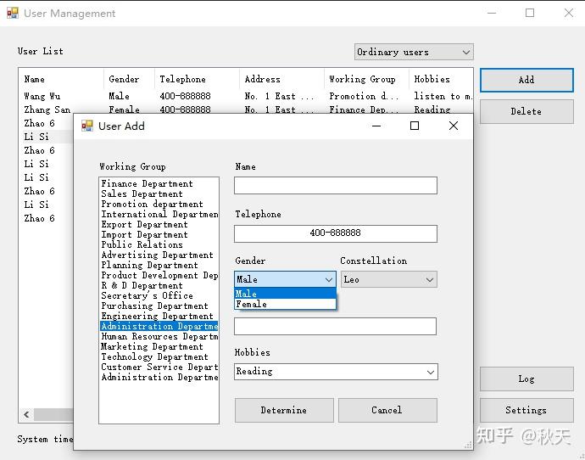
Task: Select Public Relations list item
Action: (159, 245)
